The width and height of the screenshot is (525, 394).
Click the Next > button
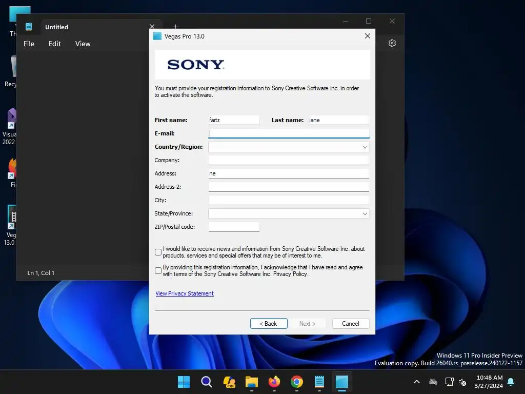[307, 324]
